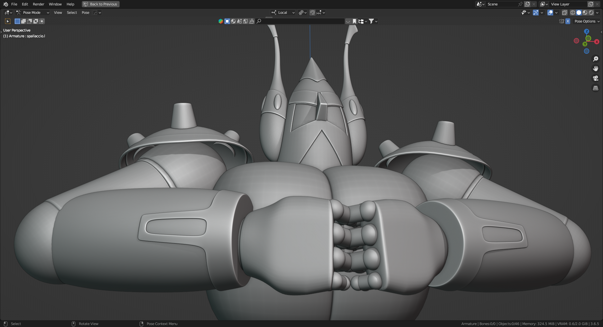Open the pivot point dropdown
This screenshot has width=603, height=327.
coord(302,13)
